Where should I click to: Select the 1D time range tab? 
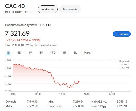[x=8, y=53]
